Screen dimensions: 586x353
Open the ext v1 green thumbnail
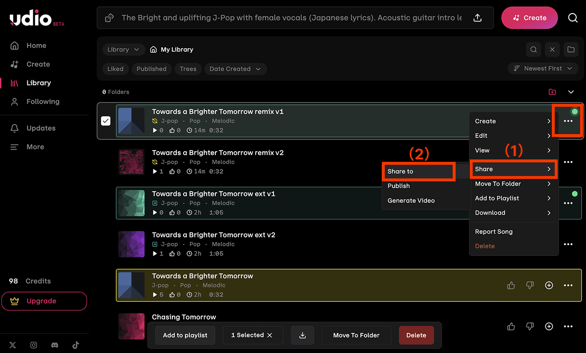click(x=131, y=203)
